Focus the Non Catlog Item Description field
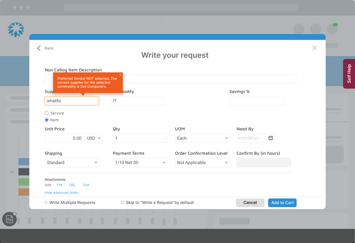 pyautogui.click(x=170, y=79)
